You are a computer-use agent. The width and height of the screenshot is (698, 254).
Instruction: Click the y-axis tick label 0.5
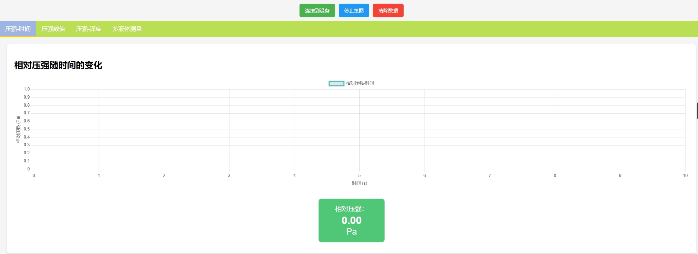click(27, 129)
